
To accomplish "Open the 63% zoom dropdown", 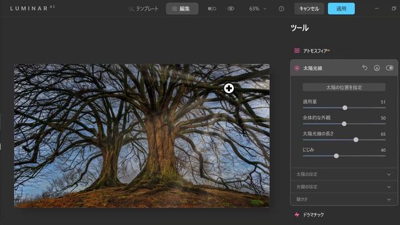I will click(257, 9).
